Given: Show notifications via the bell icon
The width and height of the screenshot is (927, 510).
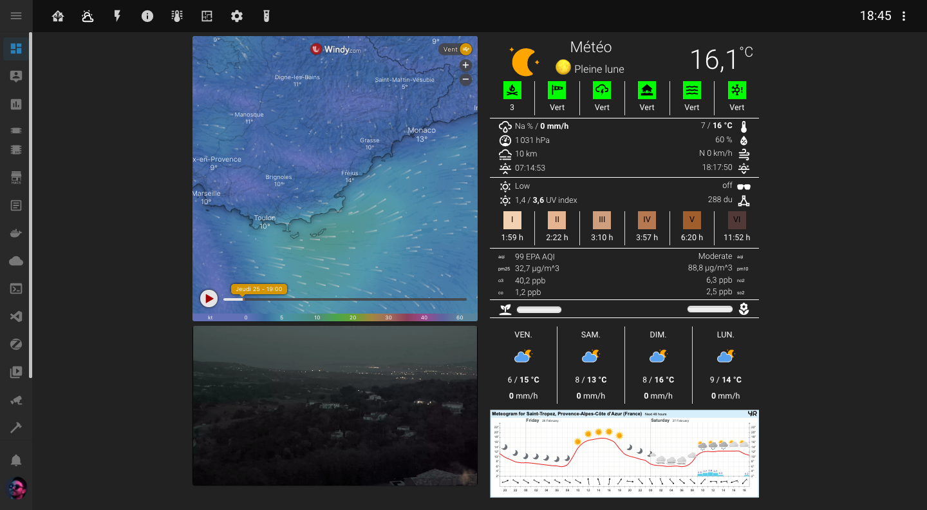Looking at the screenshot, I should click(x=16, y=460).
